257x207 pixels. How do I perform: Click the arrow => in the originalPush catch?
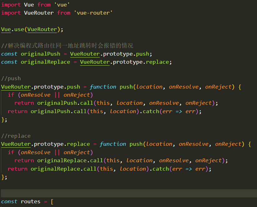[179, 111]
